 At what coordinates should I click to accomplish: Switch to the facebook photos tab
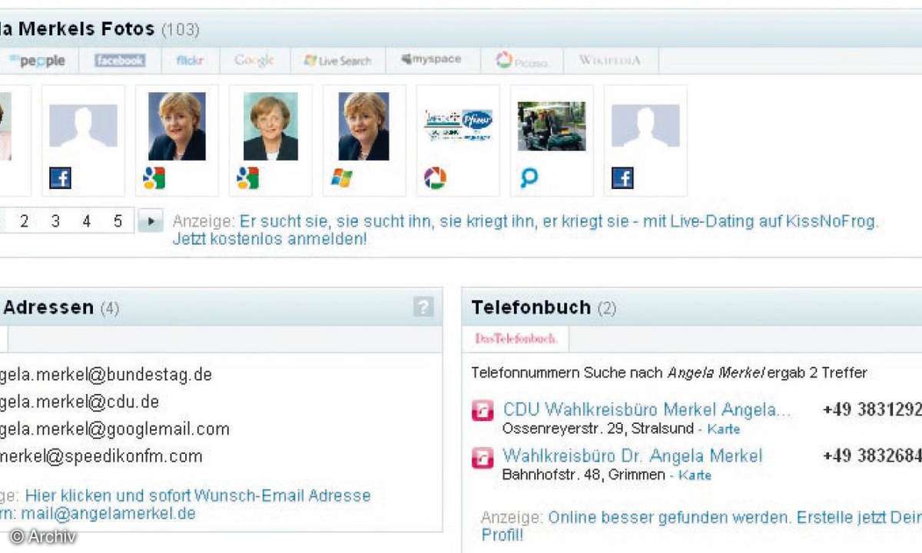[x=120, y=61]
